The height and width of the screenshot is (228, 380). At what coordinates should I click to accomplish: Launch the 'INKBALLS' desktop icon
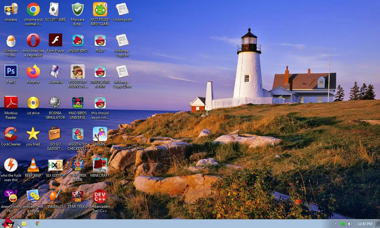coord(56,199)
